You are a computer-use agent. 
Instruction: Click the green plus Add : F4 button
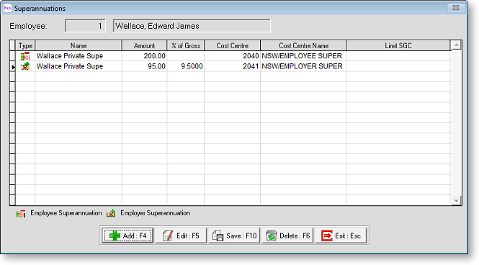pyautogui.click(x=127, y=235)
